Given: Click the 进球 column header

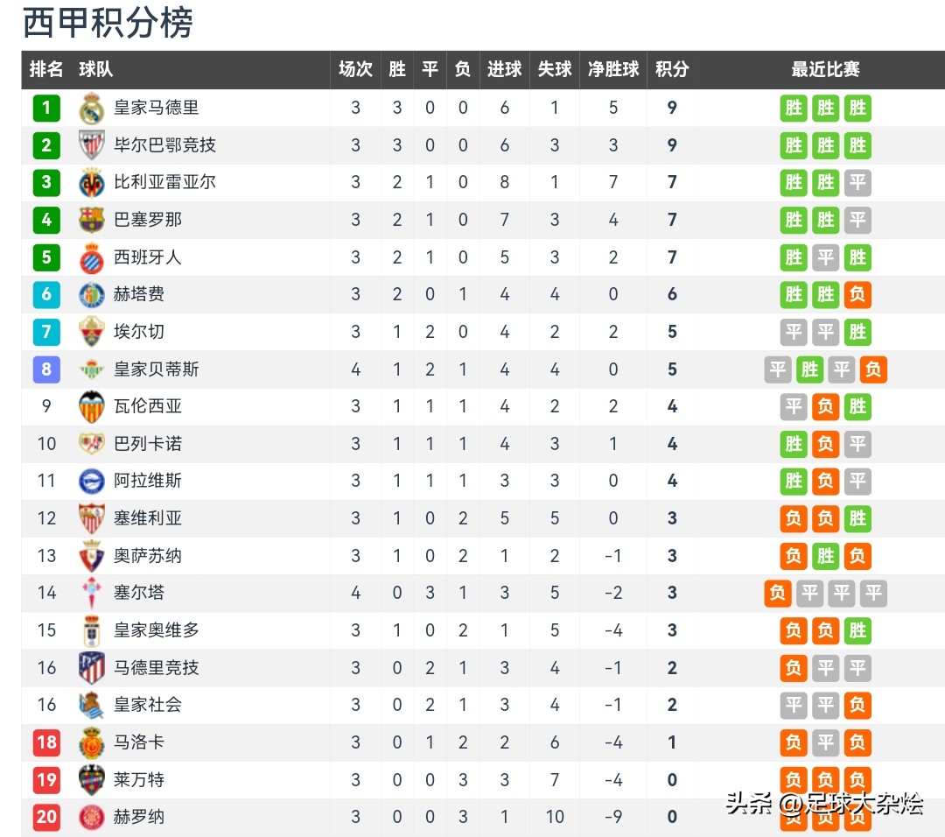Looking at the screenshot, I should (505, 69).
